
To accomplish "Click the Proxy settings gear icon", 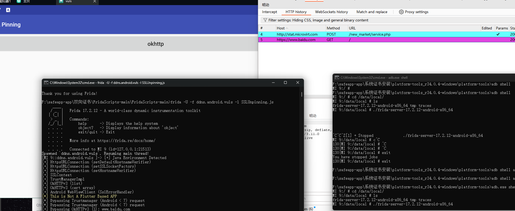I will [401, 12].
